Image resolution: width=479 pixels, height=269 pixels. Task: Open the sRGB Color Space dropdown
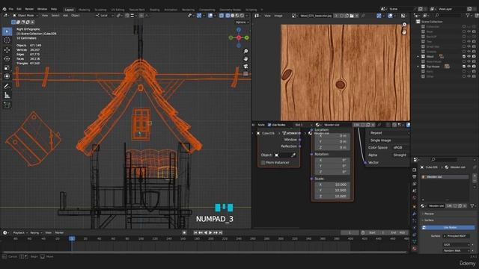pyautogui.click(x=400, y=148)
